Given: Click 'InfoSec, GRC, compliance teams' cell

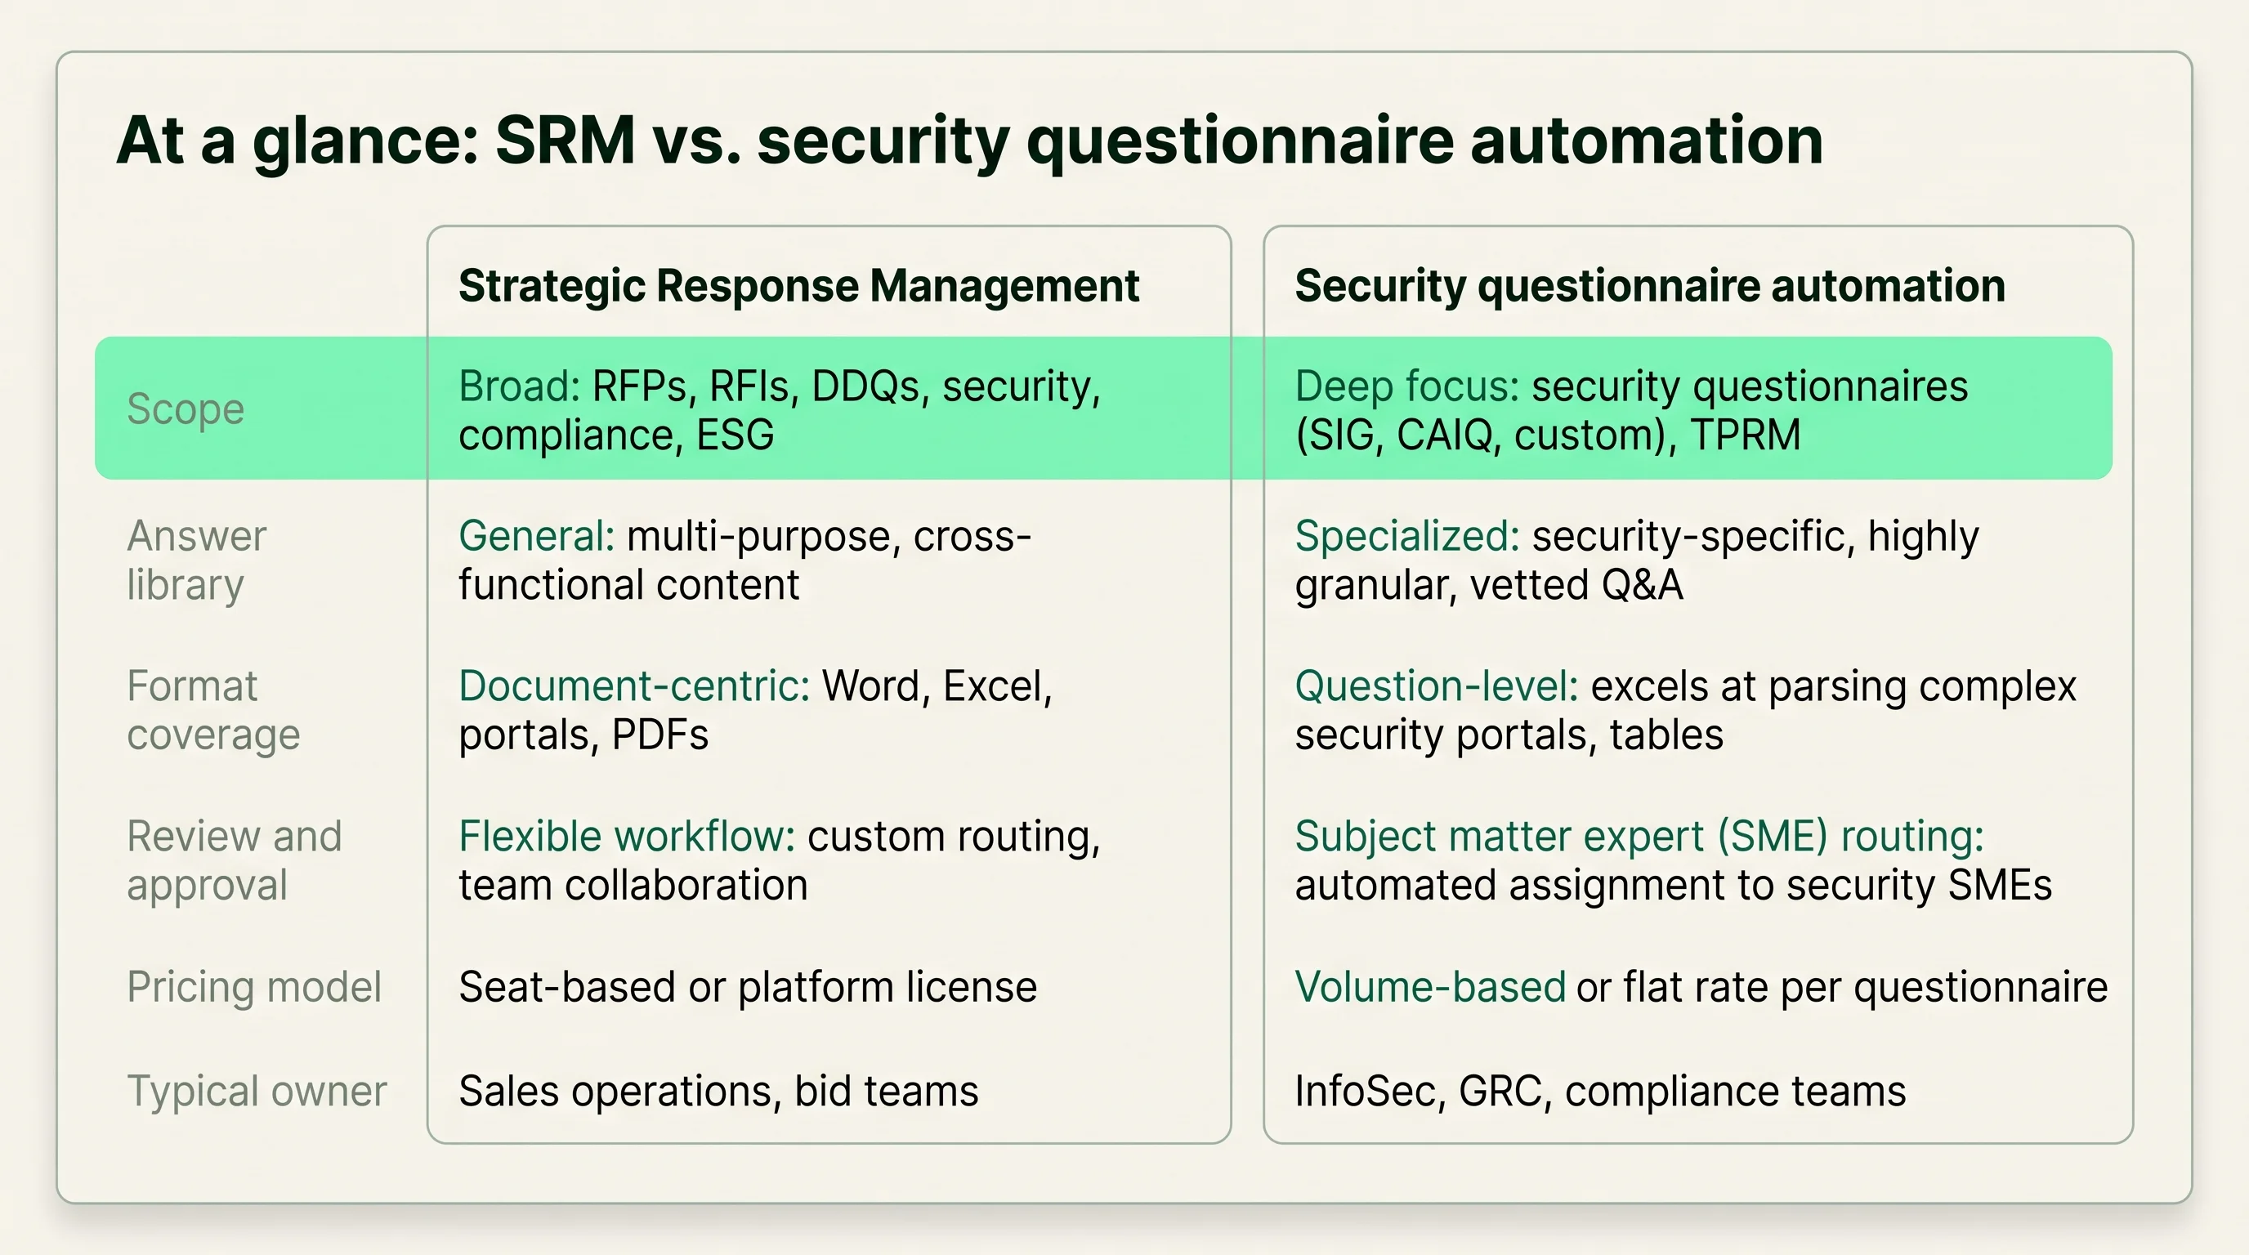Looking at the screenshot, I should click(x=1600, y=1091).
